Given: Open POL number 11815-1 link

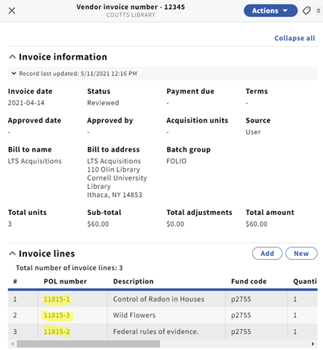Looking at the screenshot, I should click(x=57, y=299).
